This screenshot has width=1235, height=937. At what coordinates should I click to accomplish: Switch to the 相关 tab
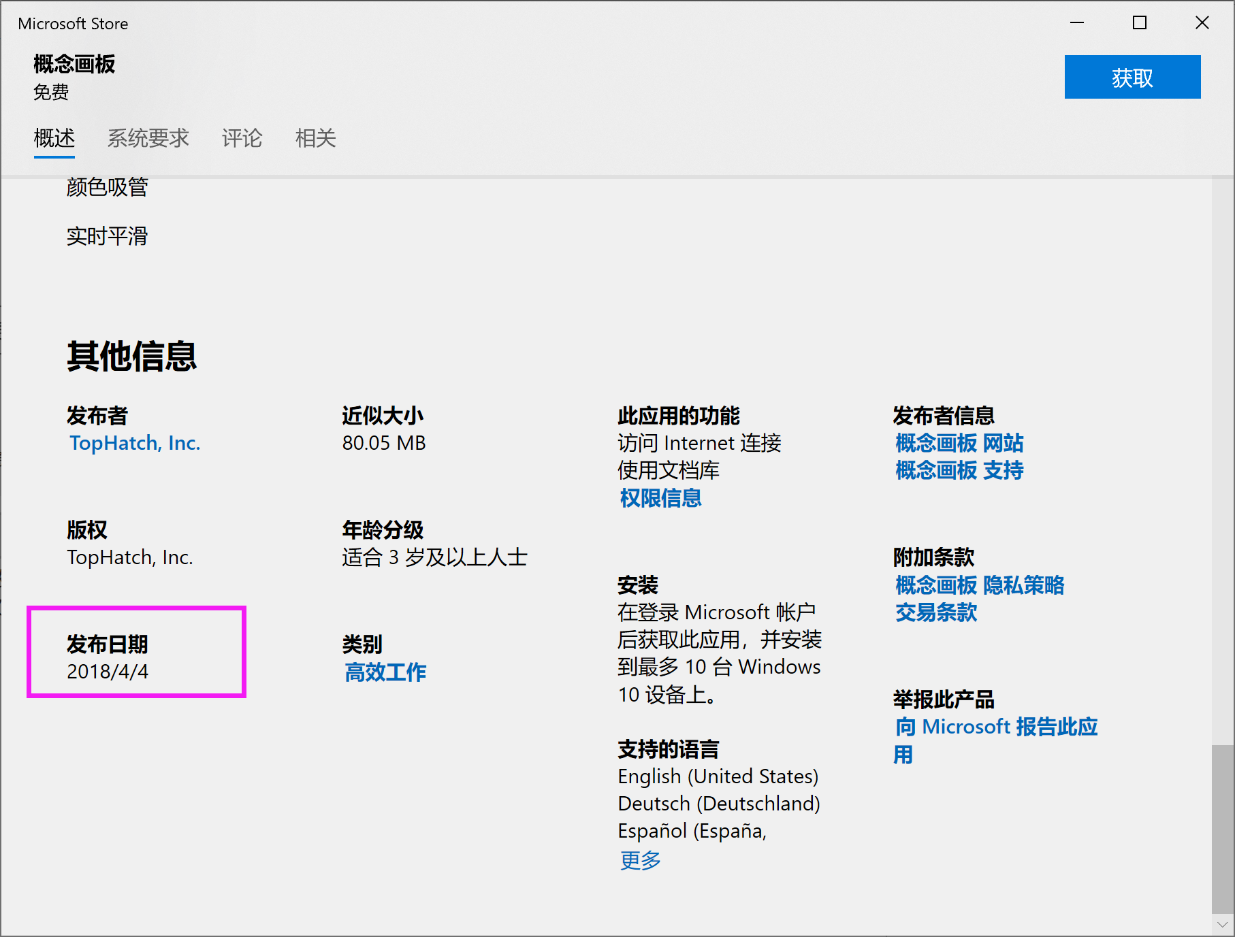pyautogui.click(x=315, y=138)
